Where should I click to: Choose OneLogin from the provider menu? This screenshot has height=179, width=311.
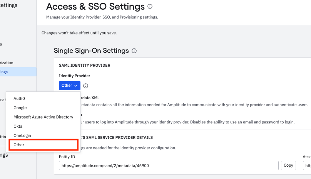pos(22,135)
